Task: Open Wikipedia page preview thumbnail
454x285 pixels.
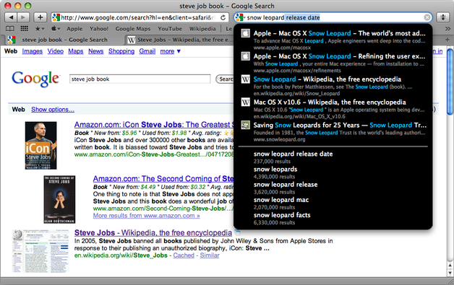Action: point(40,251)
